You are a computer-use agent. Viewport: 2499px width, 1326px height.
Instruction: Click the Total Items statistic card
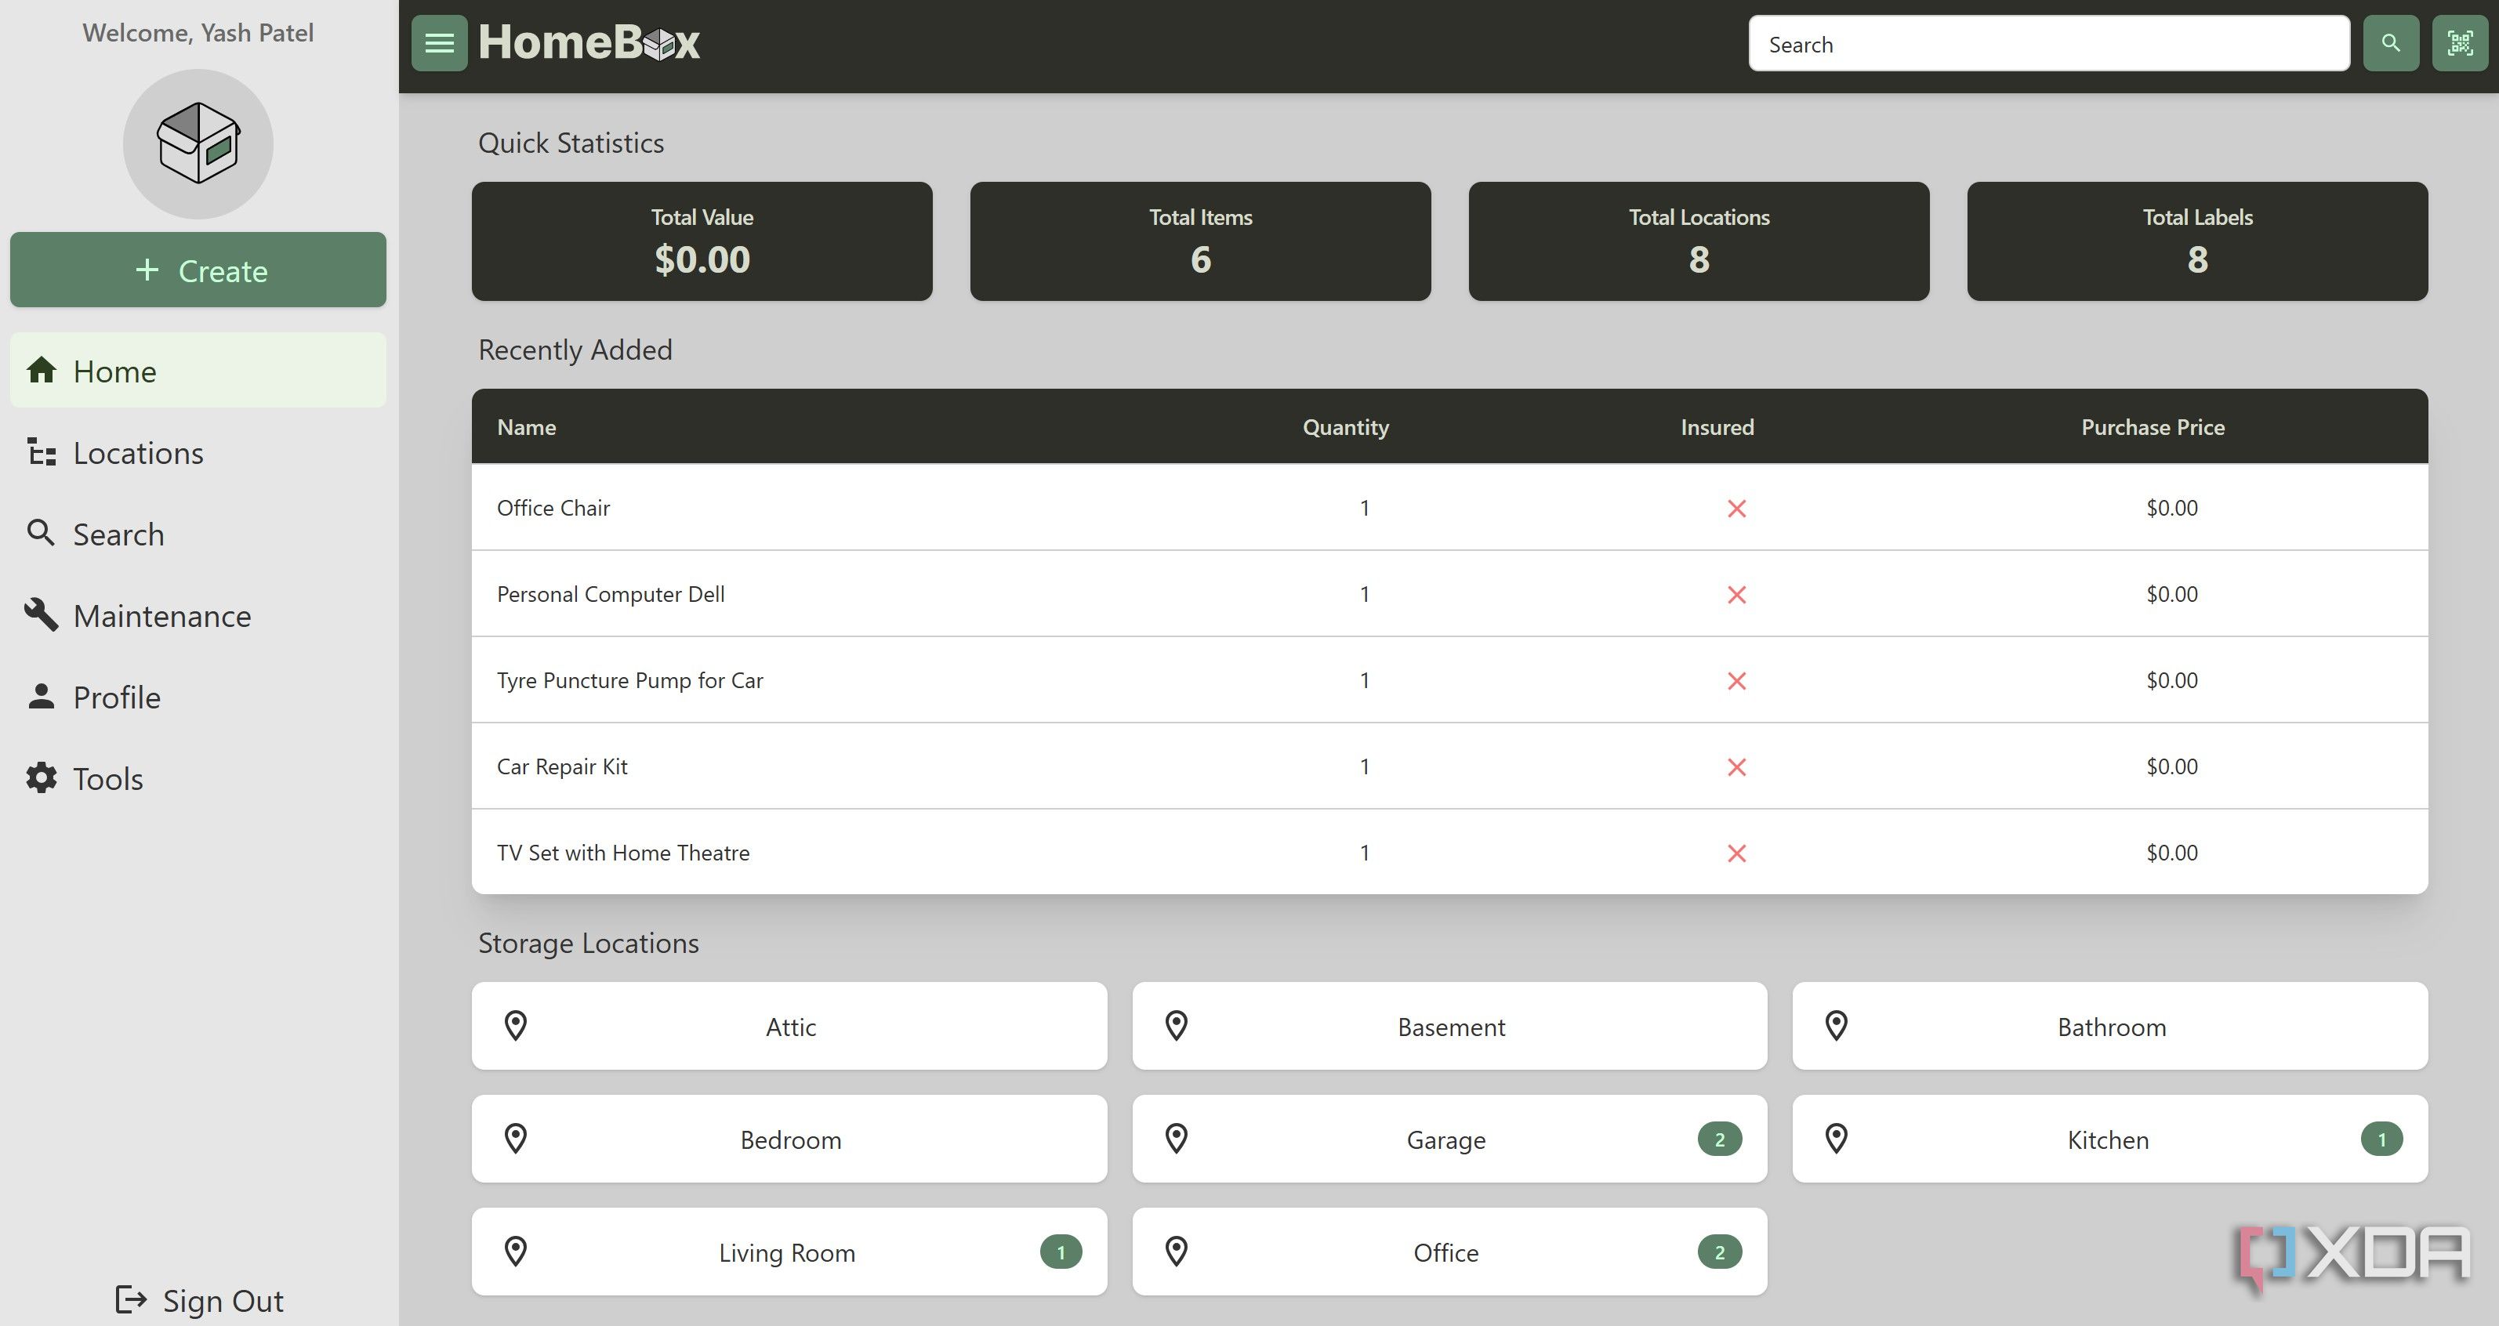1200,241
